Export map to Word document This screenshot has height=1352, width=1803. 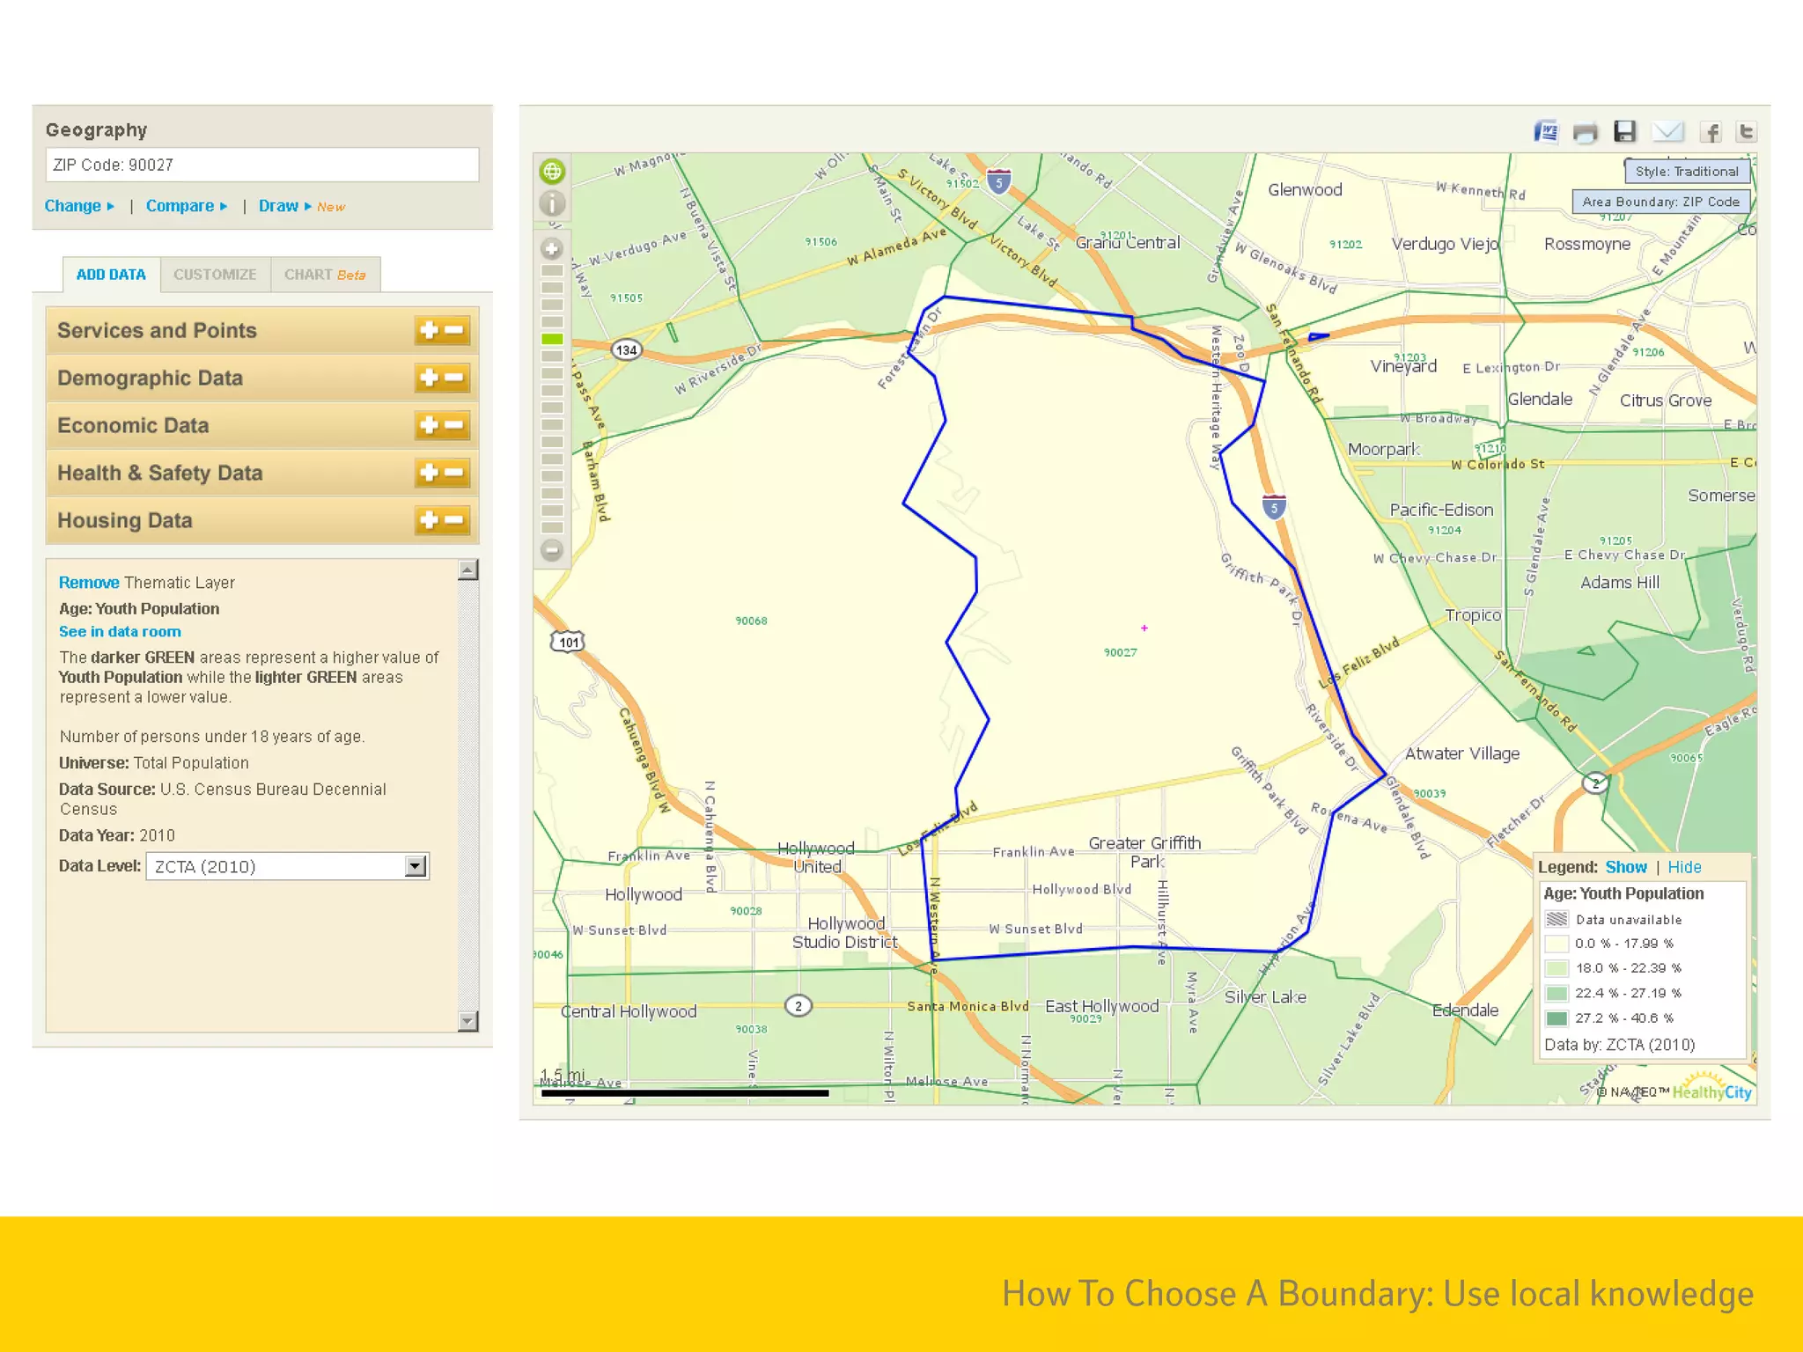tap(1545, 132)
